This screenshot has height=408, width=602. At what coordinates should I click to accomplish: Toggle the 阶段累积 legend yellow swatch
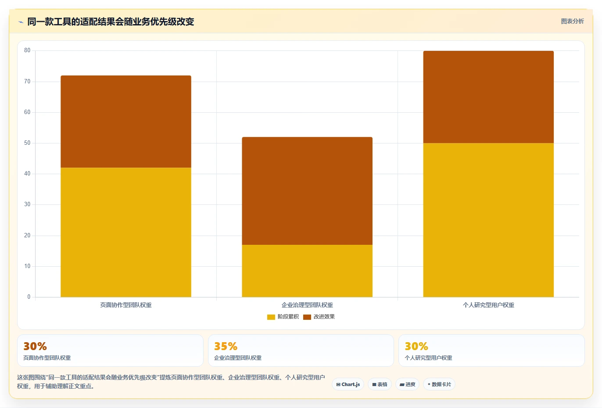(271, 317)
